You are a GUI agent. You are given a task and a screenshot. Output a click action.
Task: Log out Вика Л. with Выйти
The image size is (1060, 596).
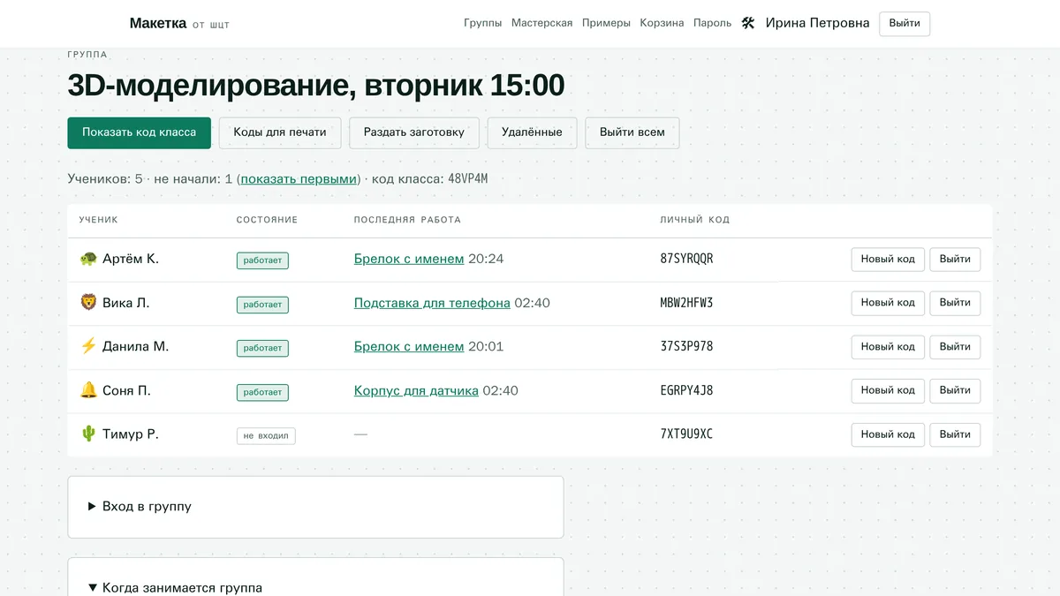[955, 303]
